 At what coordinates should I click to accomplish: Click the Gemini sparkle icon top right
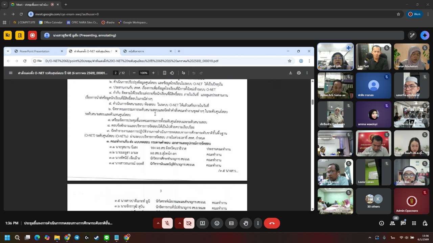[x=425, y=35]
